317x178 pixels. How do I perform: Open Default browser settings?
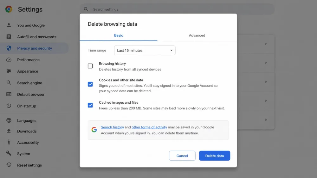tap(31, 94)
